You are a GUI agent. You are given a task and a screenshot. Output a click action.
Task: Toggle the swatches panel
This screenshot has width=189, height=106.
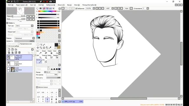coord(50,8)
